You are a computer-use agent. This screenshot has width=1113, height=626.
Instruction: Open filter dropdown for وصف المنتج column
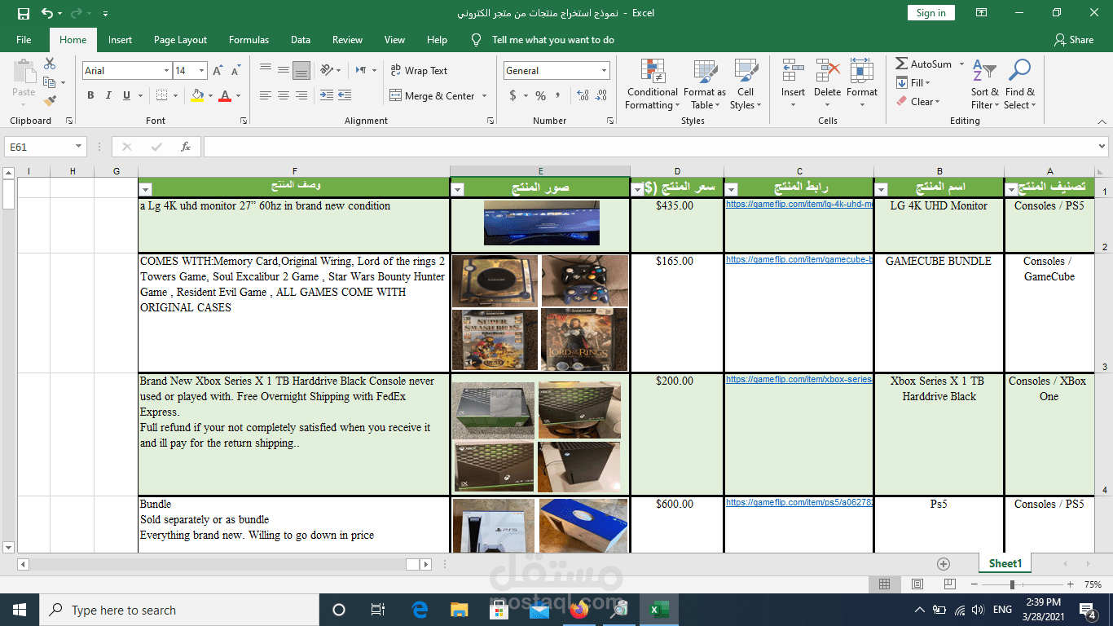click(146, 189)
